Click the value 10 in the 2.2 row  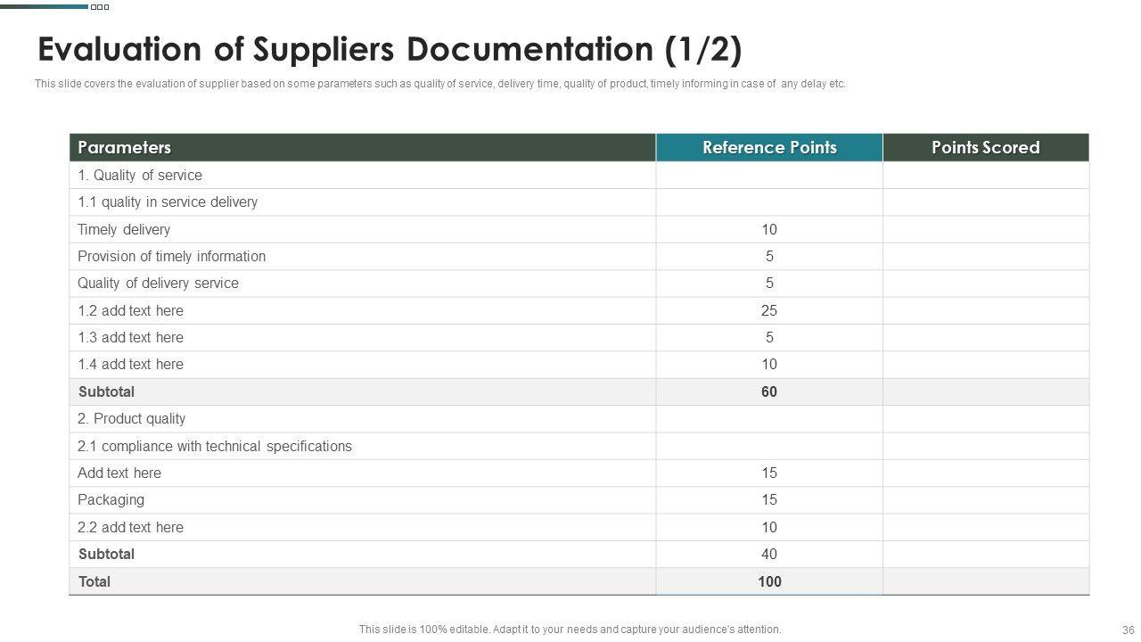tap(769, 527)
